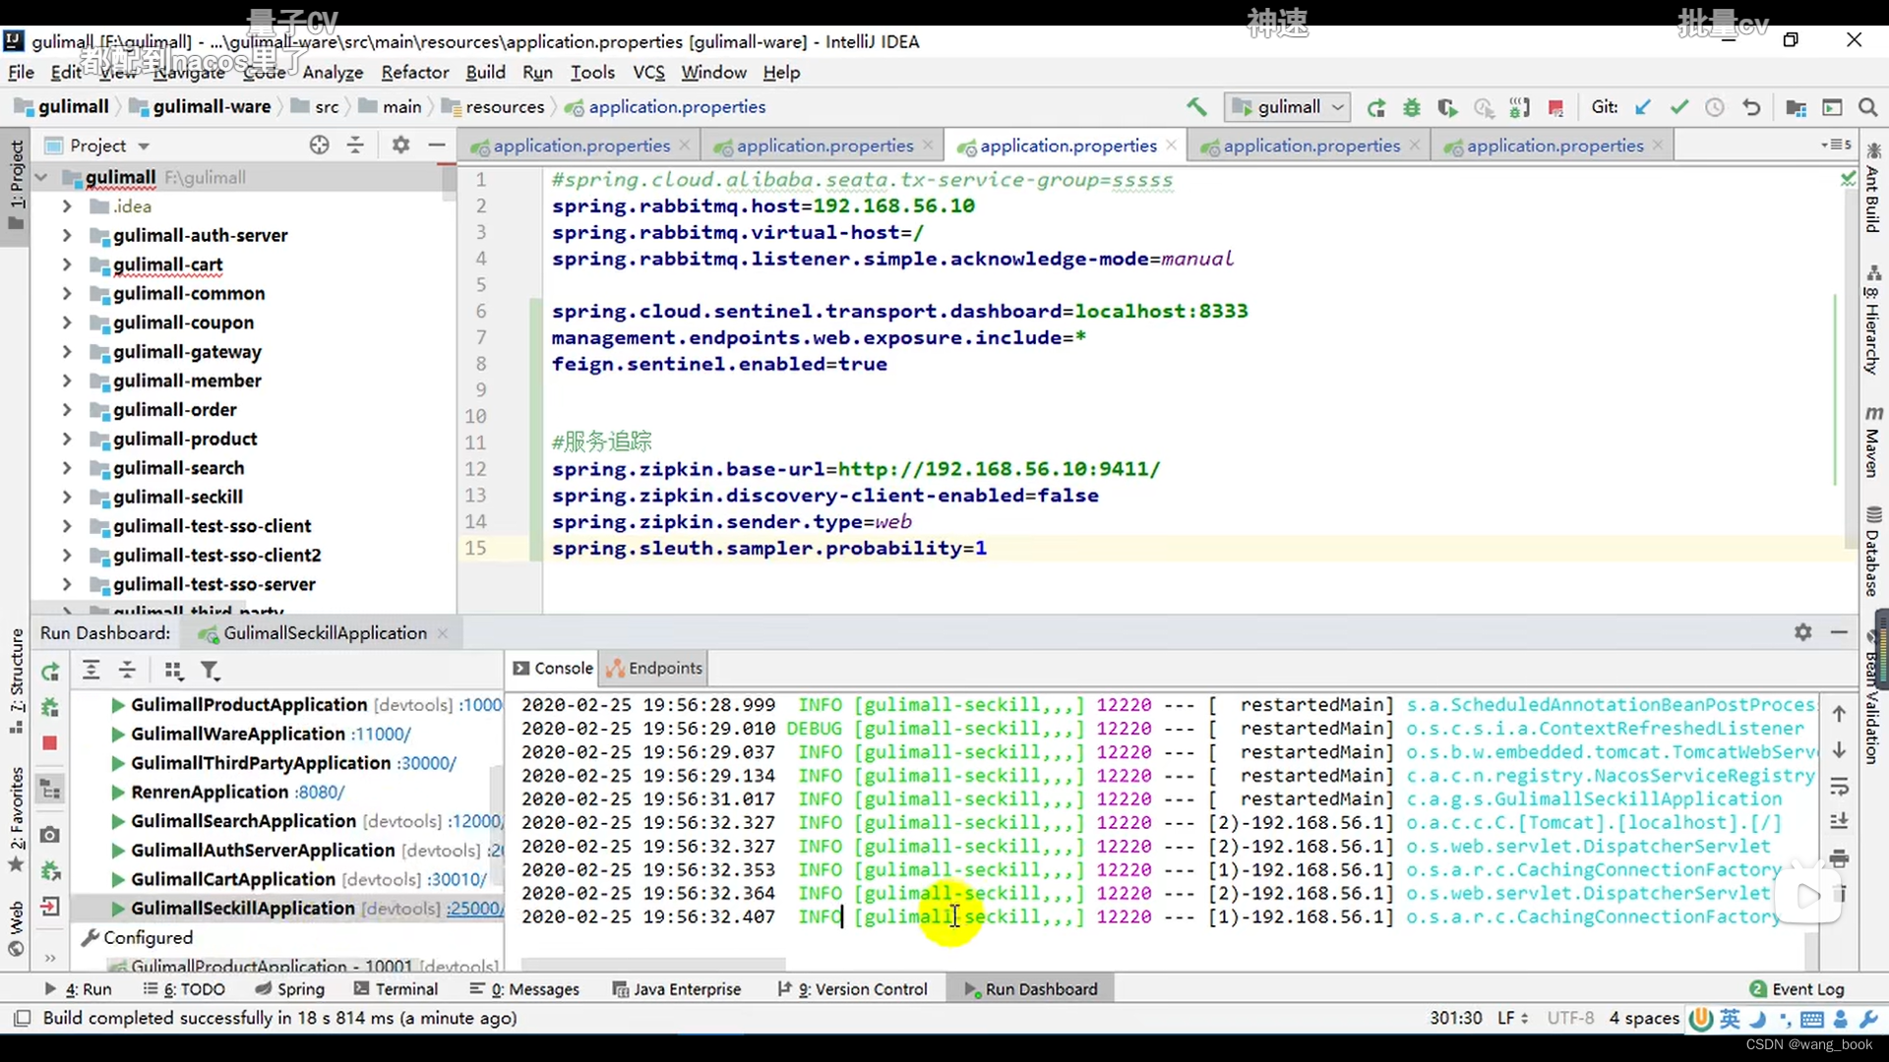The image size is (1889, 1062).
Task: Select gulimall-product in project tree
Action: coord(185,440)
